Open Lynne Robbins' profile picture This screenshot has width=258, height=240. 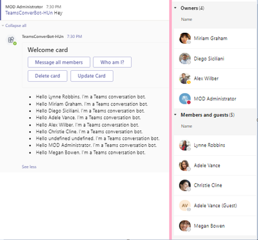185,145
